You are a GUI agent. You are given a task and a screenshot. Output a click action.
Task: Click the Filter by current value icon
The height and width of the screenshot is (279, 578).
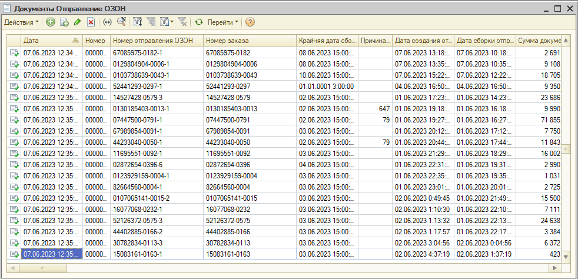(x=151, y=22)
